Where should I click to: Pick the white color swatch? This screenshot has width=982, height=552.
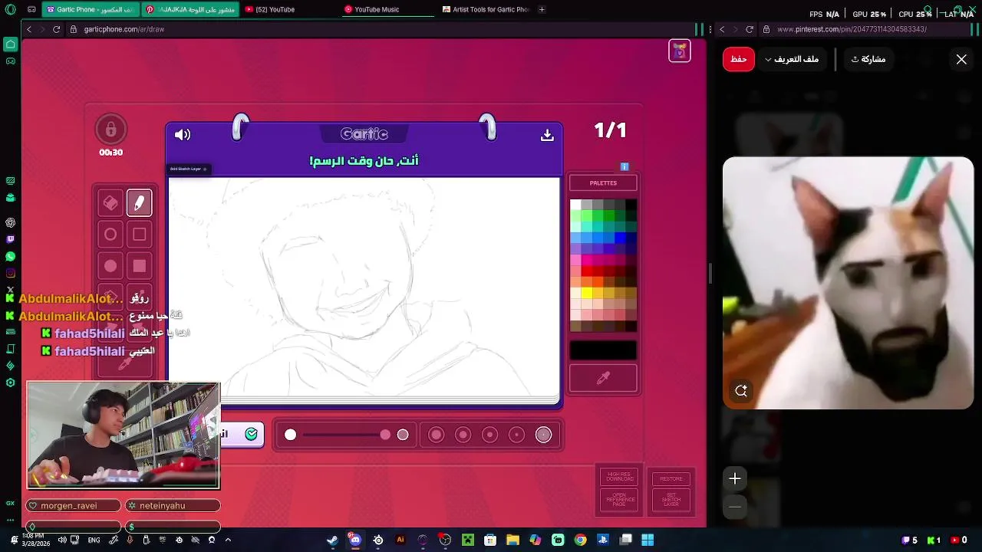pos(575,205)
